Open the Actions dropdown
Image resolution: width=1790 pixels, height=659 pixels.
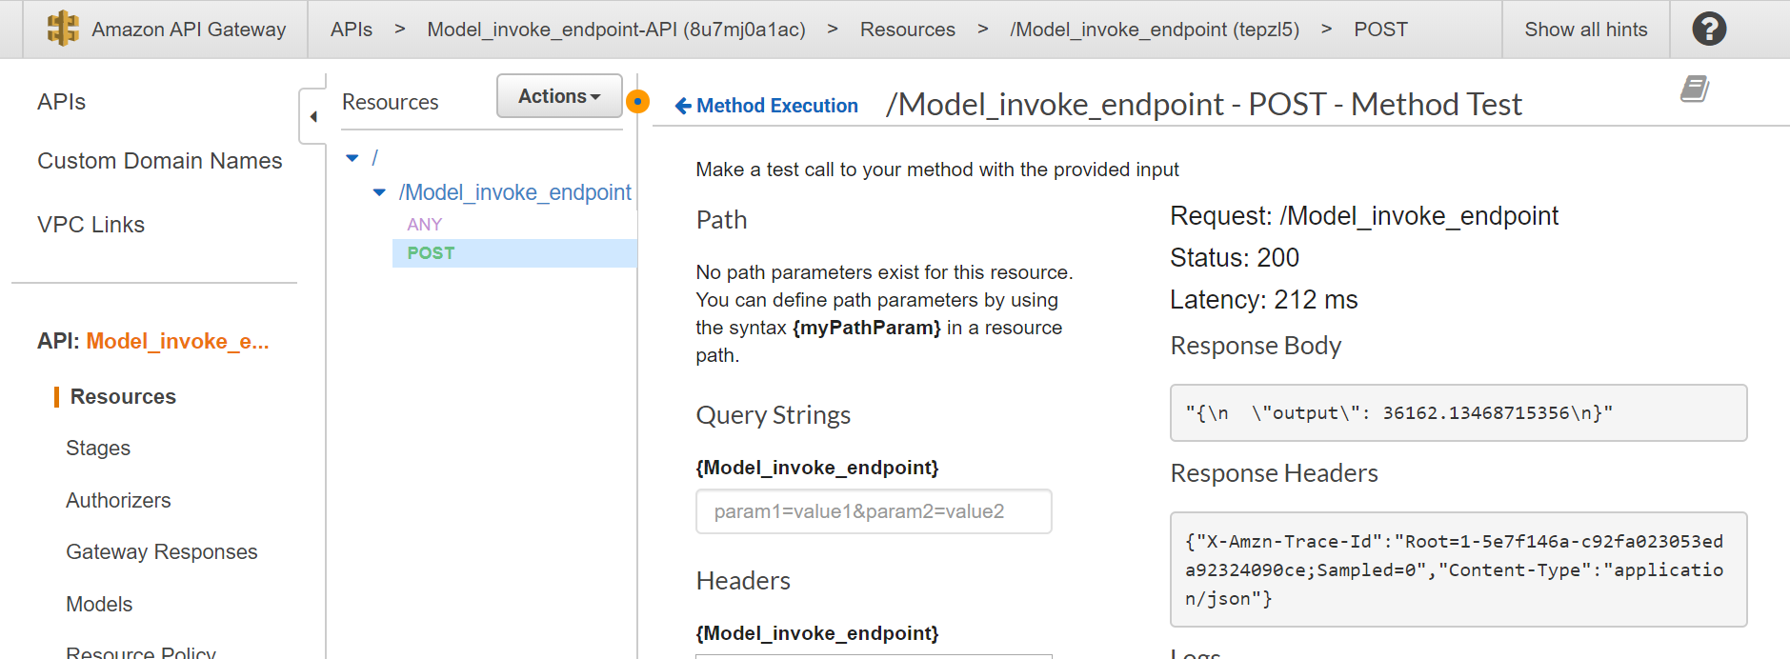coord(559,96)
